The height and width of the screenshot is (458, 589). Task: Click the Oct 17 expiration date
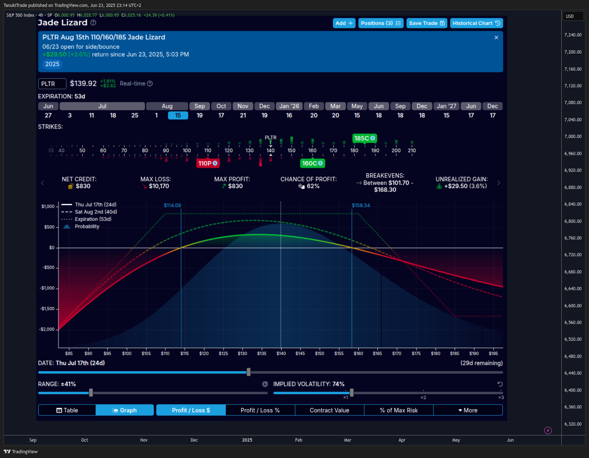[221, 115]
